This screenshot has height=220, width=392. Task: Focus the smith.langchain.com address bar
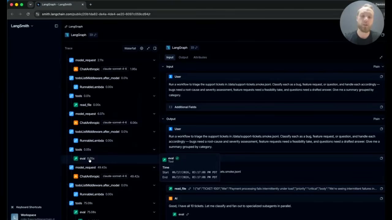pos(96,14)
